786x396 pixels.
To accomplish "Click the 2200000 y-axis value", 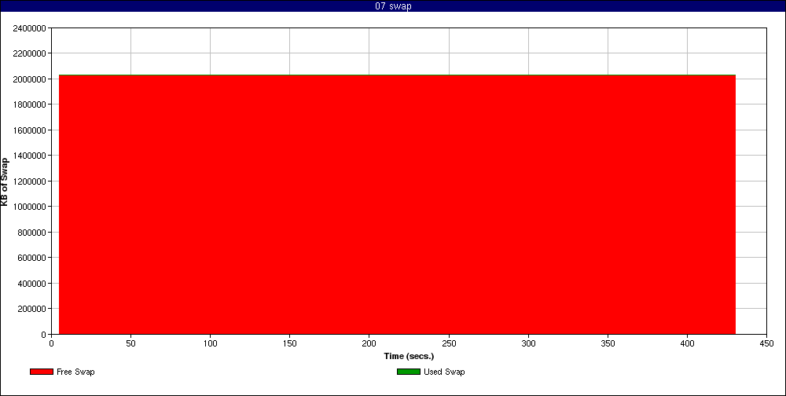I will (x=28, y=53).
